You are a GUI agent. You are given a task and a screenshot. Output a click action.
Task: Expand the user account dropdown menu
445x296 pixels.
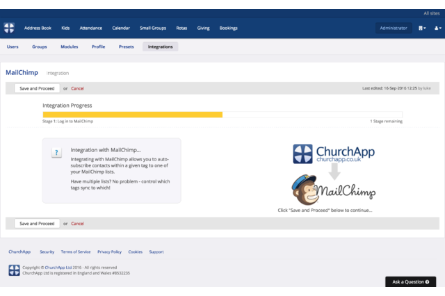[437, 28]
